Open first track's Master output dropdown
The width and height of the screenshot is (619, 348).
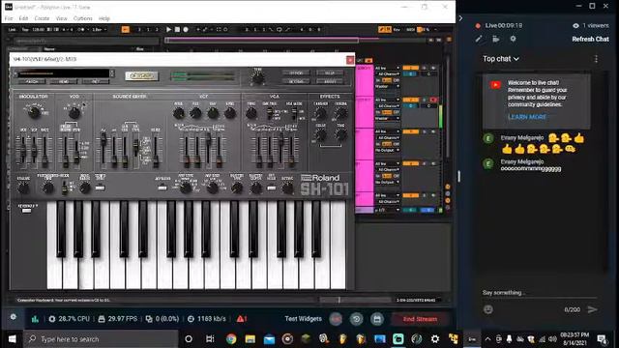pos(387,86)
